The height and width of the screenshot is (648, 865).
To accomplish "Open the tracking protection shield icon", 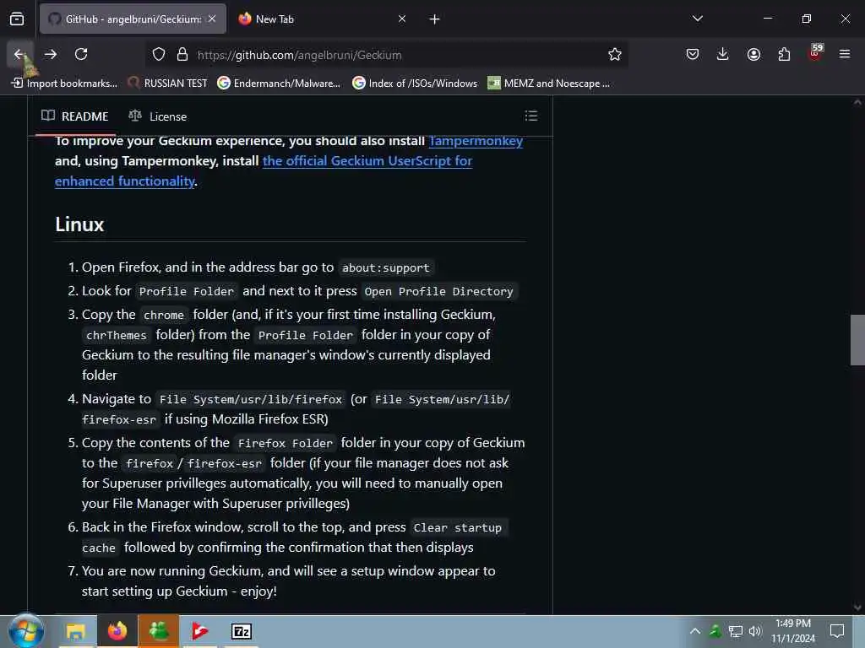I will (159, 55).
